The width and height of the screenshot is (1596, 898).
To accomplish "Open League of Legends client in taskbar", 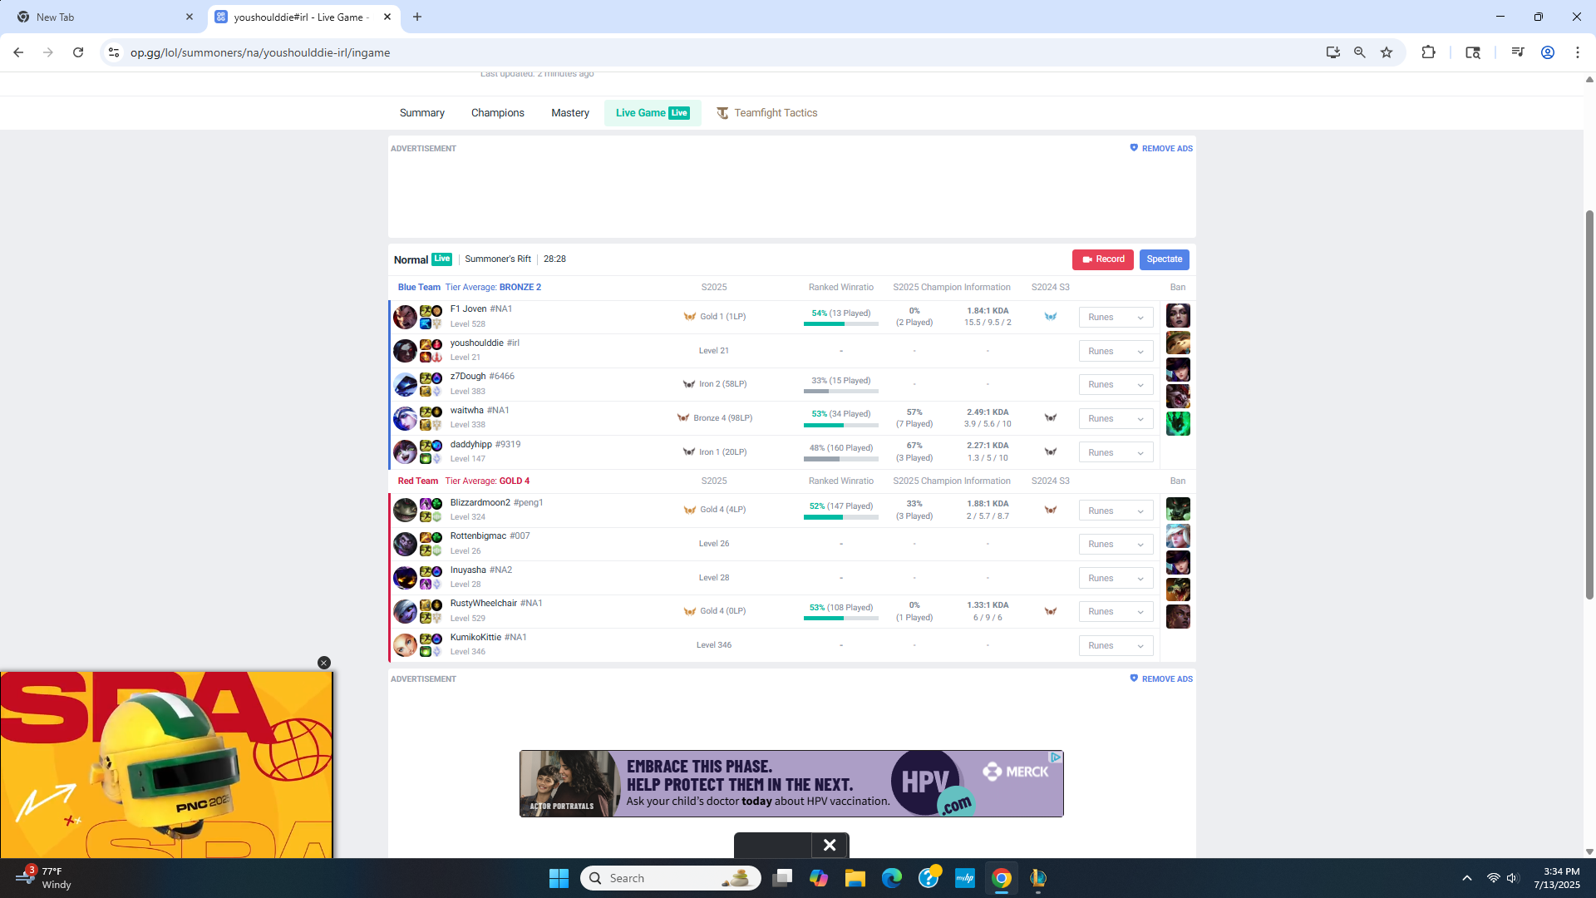I will (1038, 878).
